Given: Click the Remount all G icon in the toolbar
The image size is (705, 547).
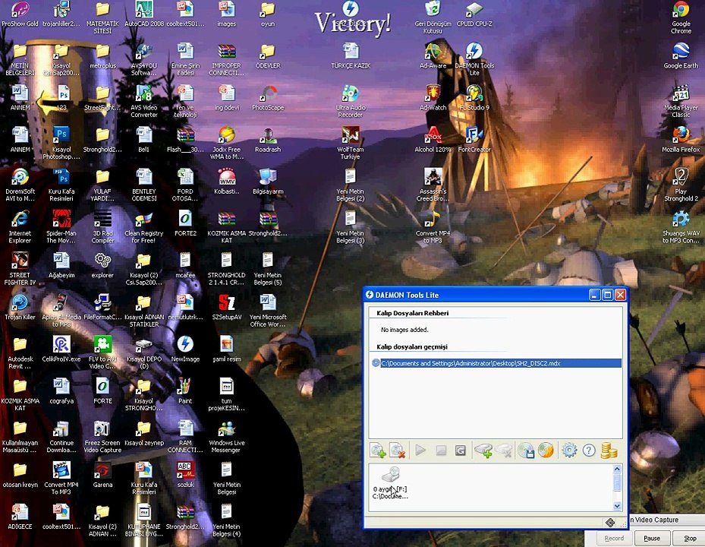Looking at the screenshot, I should point(460,451).
